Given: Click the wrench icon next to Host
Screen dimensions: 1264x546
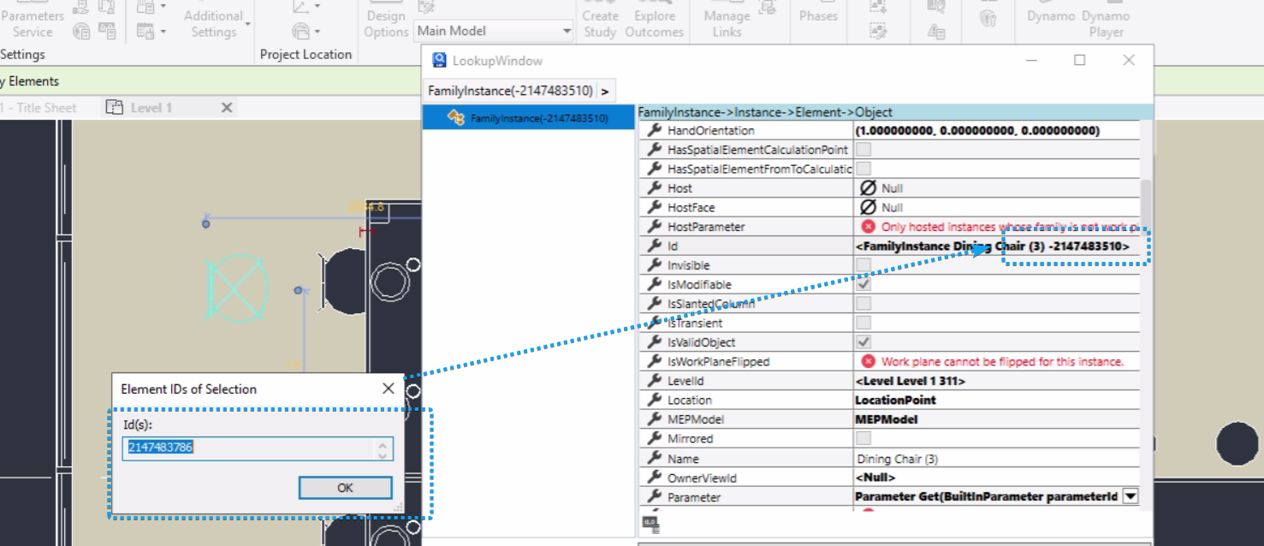Looking at the screenshot, I should pos(655,188).
